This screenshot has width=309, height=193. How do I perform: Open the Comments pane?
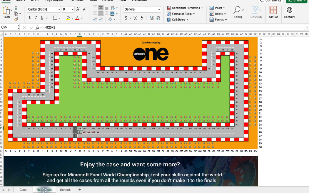271,1
